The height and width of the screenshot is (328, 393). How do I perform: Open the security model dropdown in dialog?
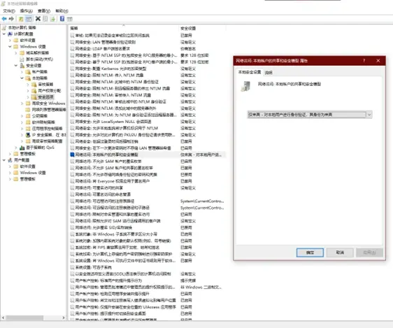[369, 115]
